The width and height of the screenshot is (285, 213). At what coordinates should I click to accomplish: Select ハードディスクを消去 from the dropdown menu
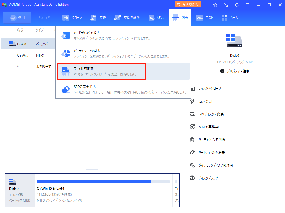coord(124,36)
